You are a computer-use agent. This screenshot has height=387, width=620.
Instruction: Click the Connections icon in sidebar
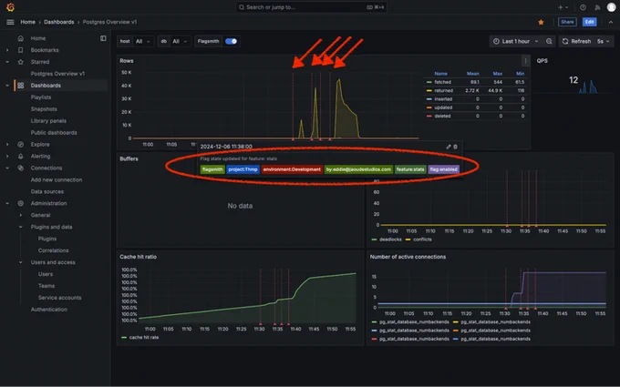coord(21,168)
